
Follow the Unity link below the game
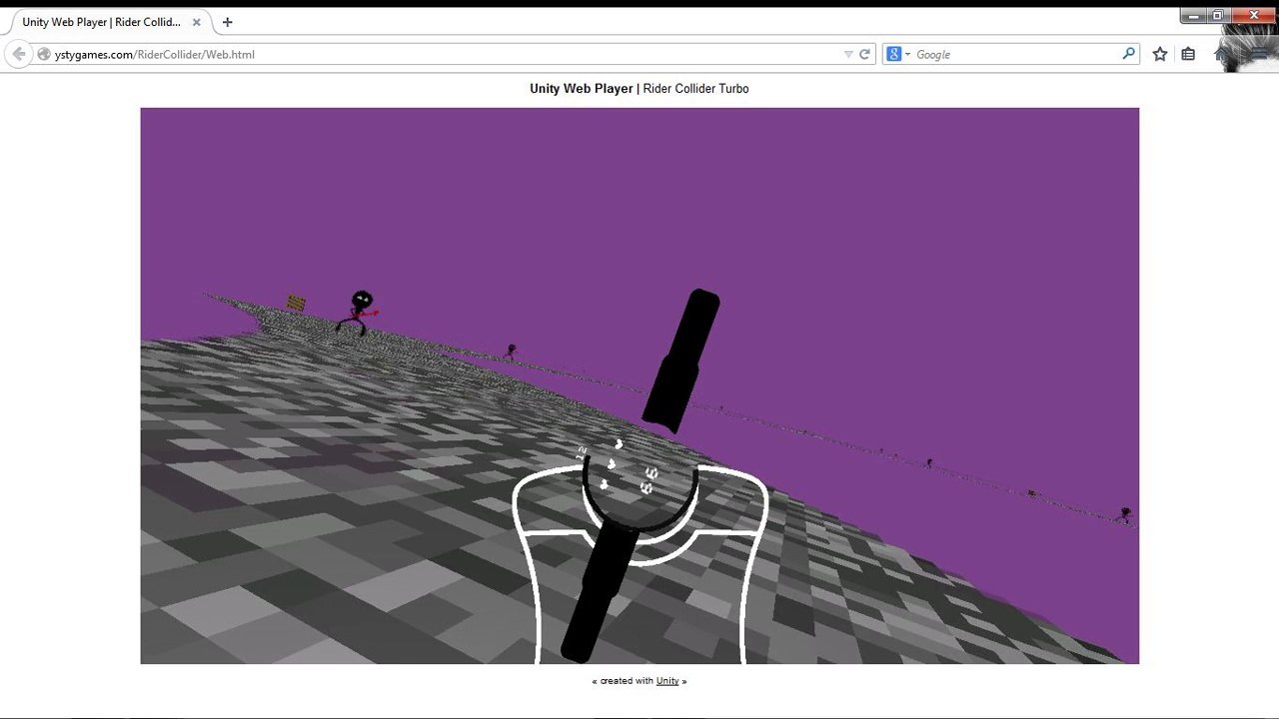coord(667,681)
